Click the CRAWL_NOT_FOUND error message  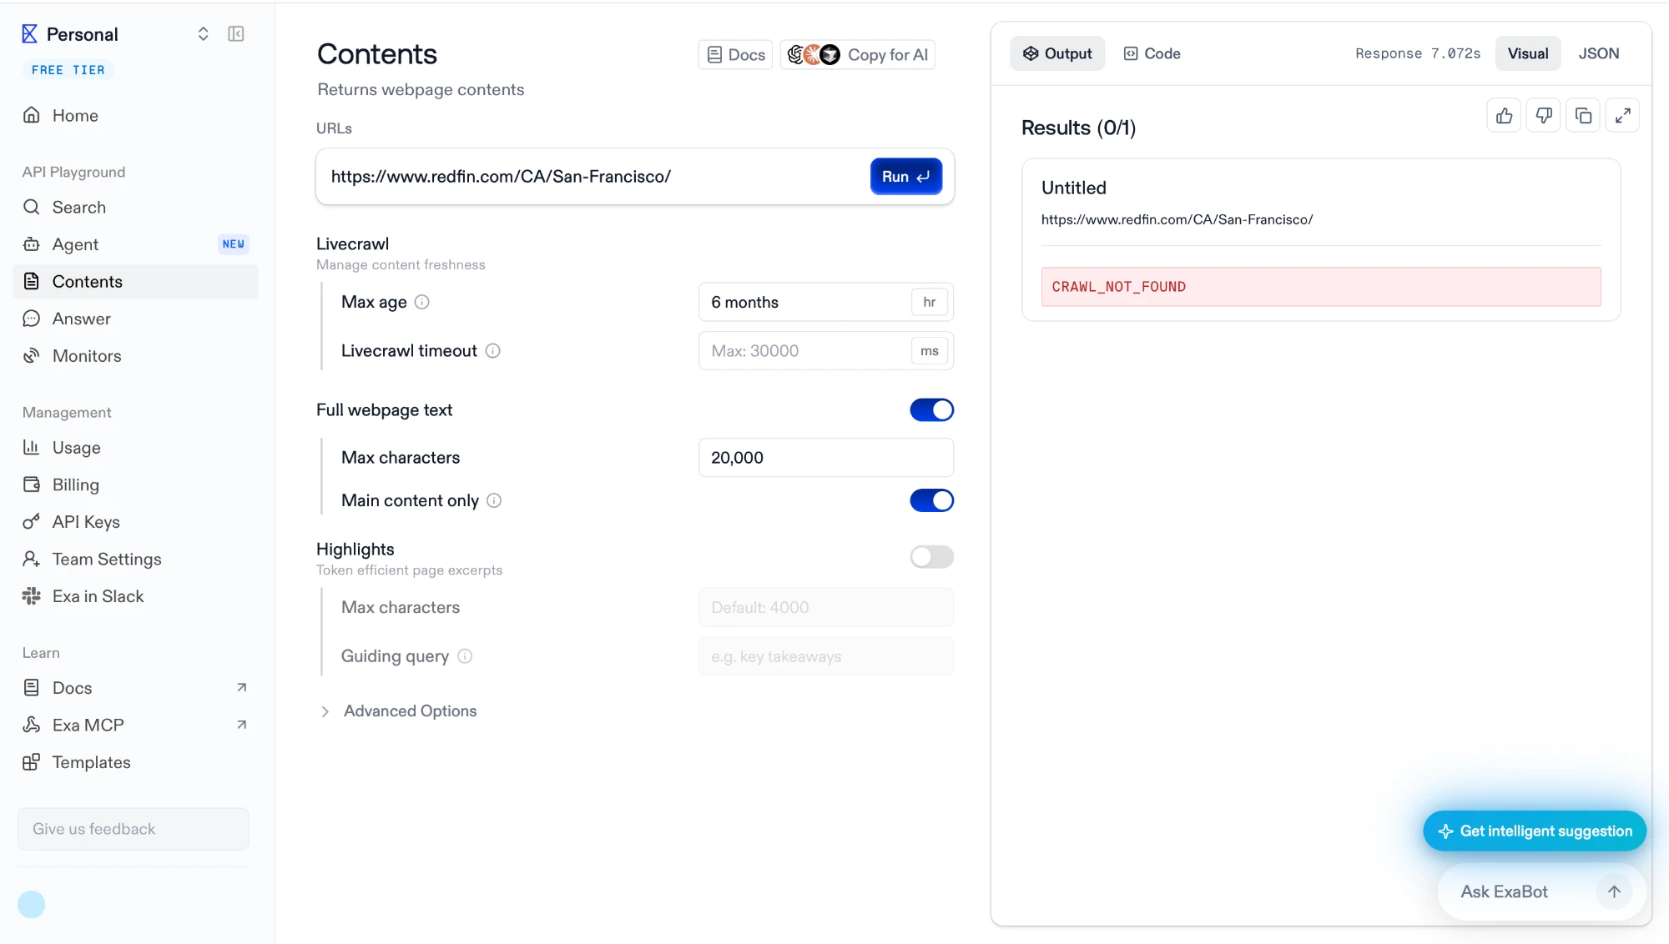click(x=1321, y=287)
